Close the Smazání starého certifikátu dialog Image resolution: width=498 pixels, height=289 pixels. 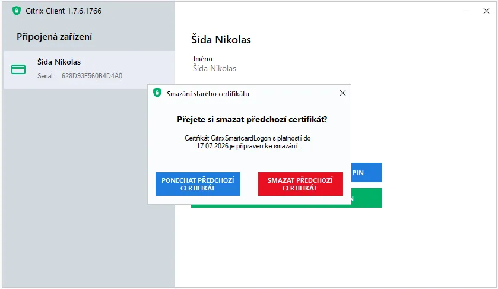pos(342,93)
